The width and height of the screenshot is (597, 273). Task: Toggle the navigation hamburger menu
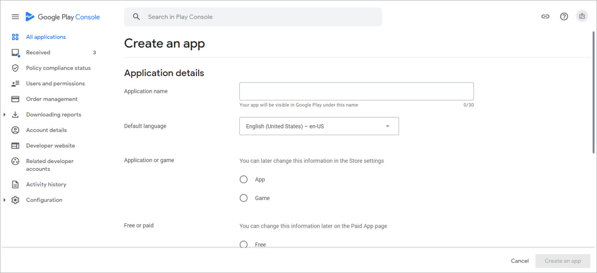click(x=15, y=16)
